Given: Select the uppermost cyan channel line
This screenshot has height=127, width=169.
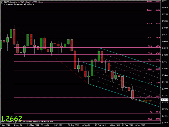Looking at the screenshot, I should coord(130,58).
